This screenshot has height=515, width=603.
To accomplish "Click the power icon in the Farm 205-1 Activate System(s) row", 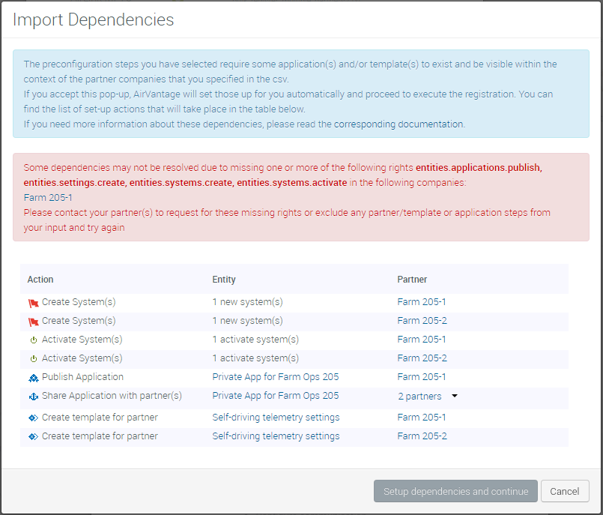I will click(33, 340).
